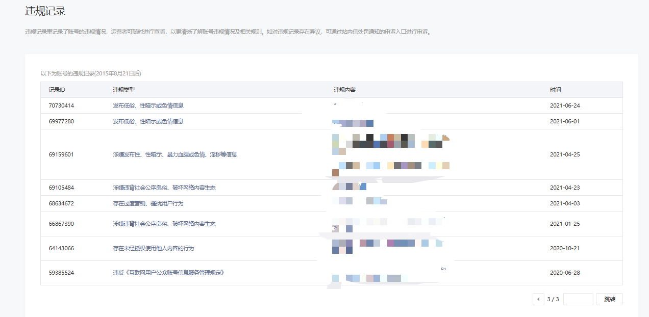The width and height of the screenshot is (649, 317).
Task: Click the 违规类型 column header
Action: point(123,90)
